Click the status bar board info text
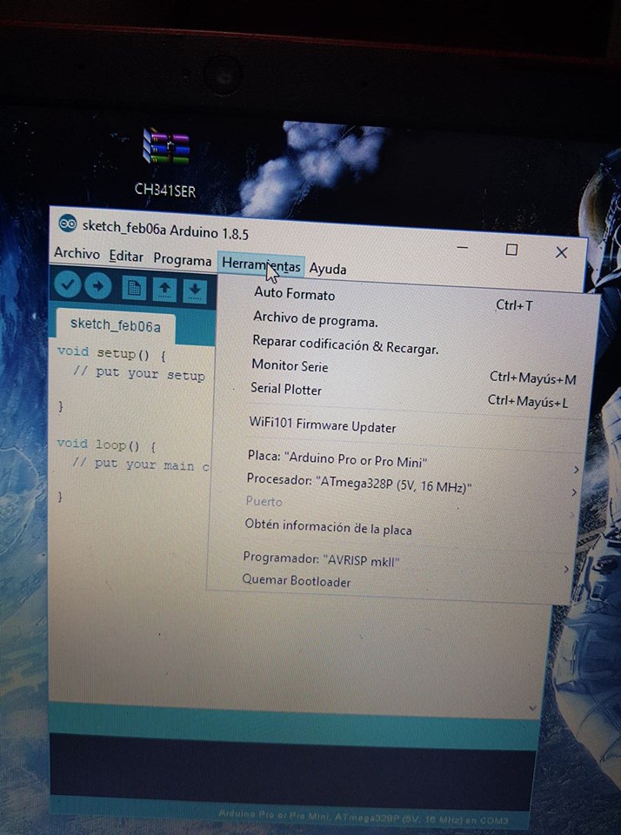621x835 pixels. [x=364, y=818]
